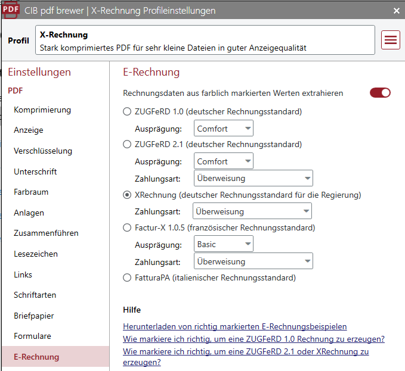
Task: Click the CIB pdf brewer logo icon
Action: (x=11, y=10)
